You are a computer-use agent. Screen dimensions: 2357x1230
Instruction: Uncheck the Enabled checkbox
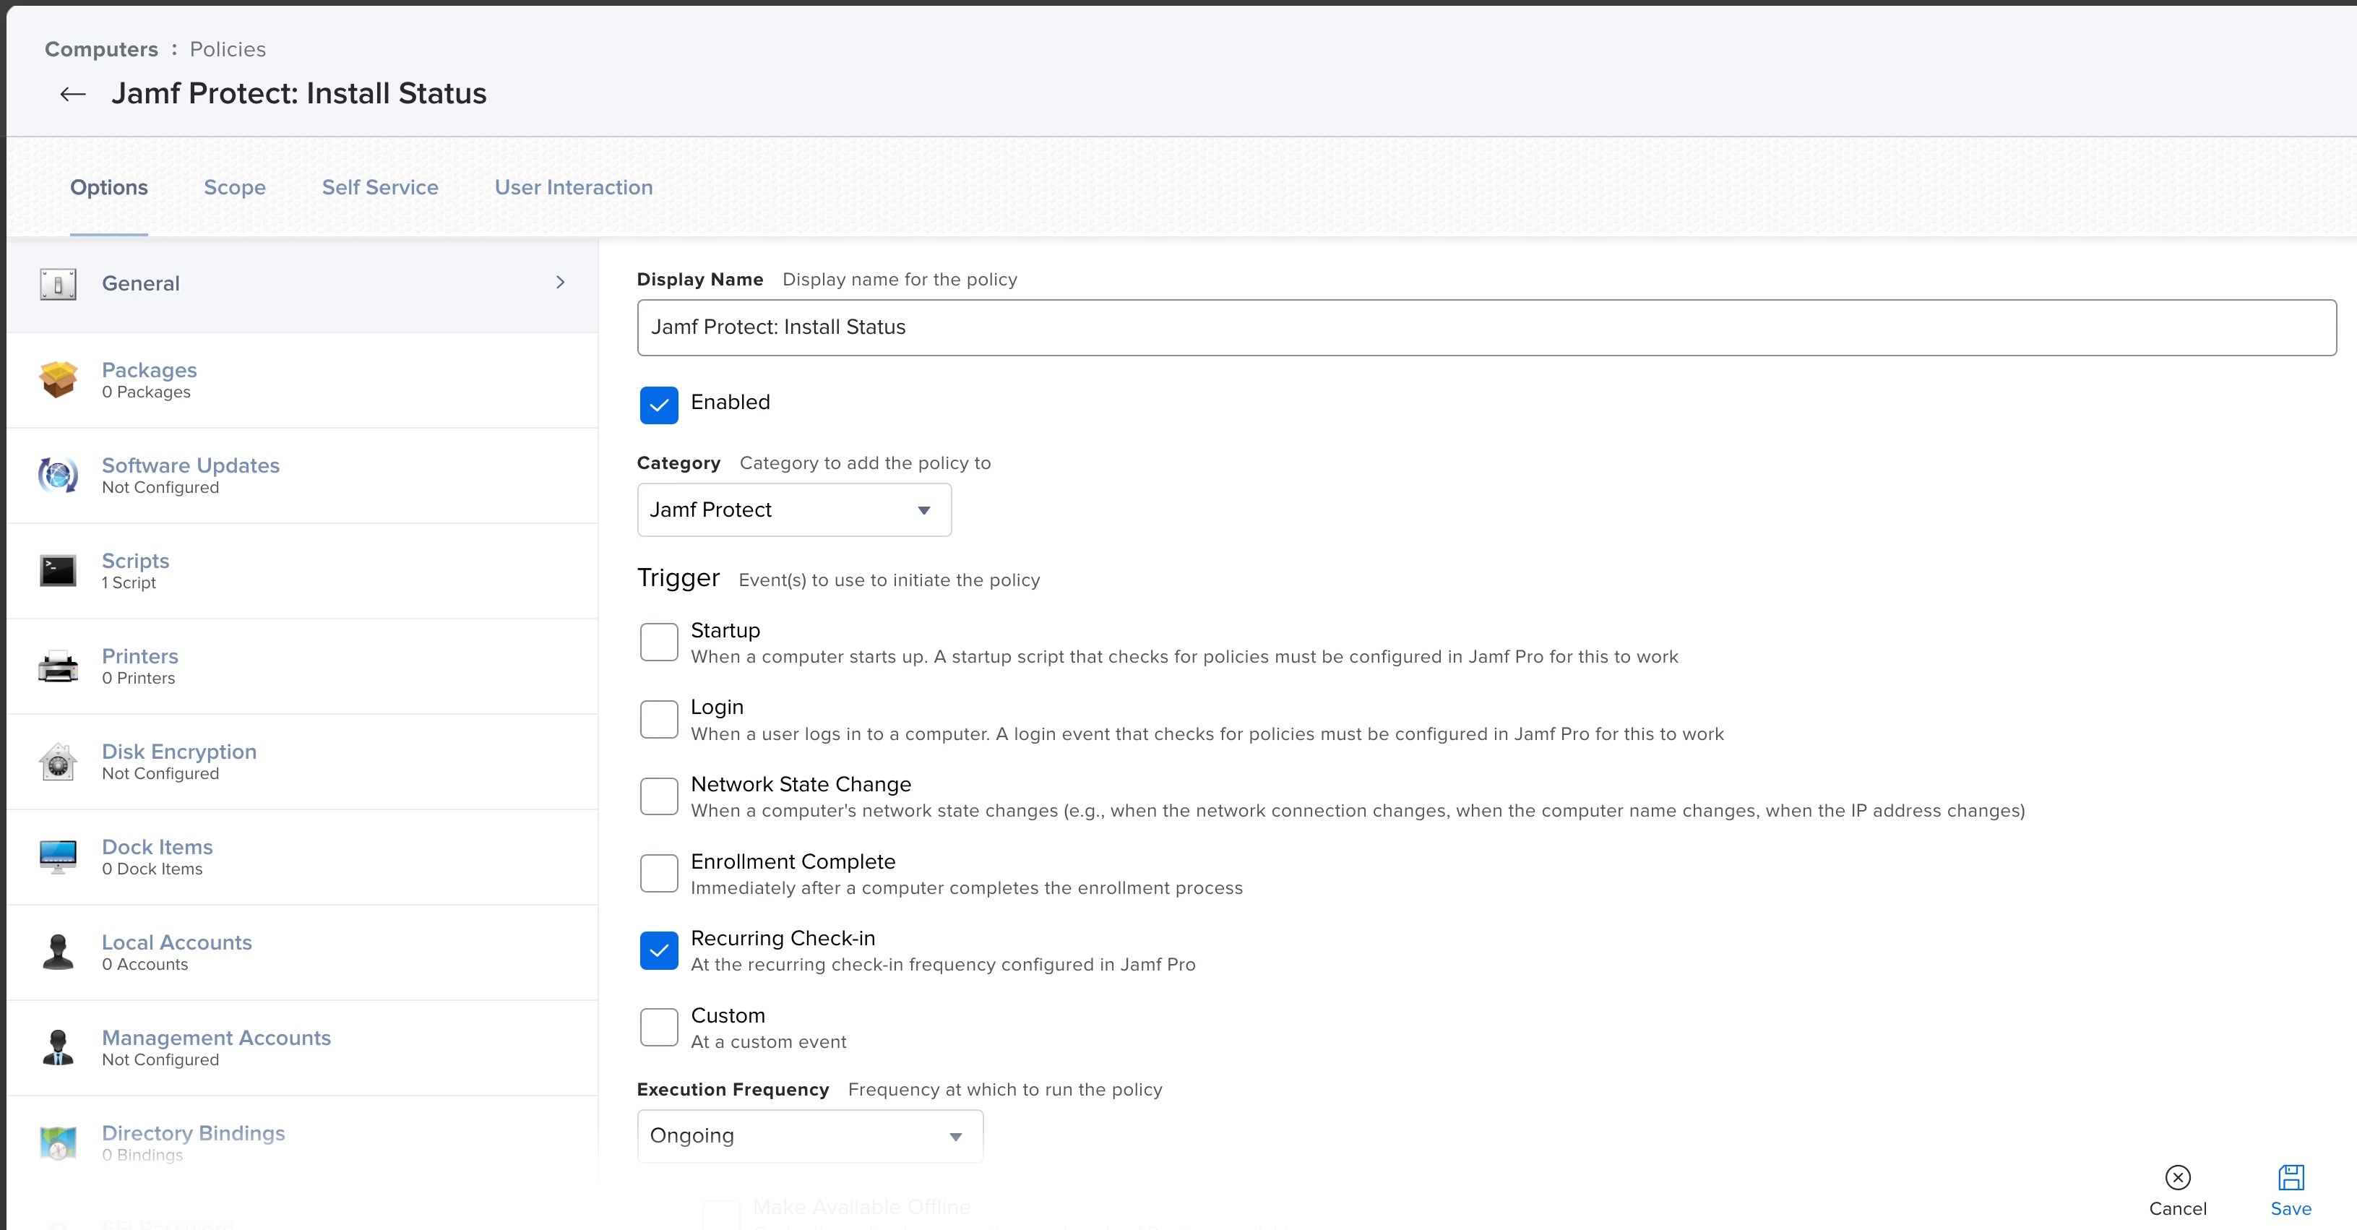659,405
